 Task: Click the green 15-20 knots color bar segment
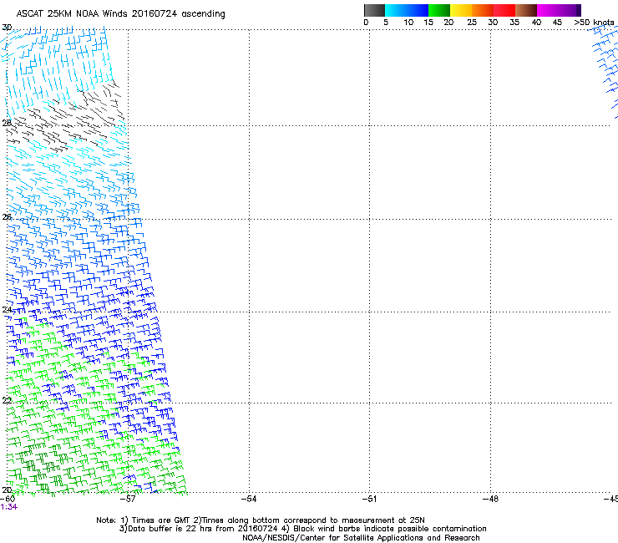click(x=439, y=10)
